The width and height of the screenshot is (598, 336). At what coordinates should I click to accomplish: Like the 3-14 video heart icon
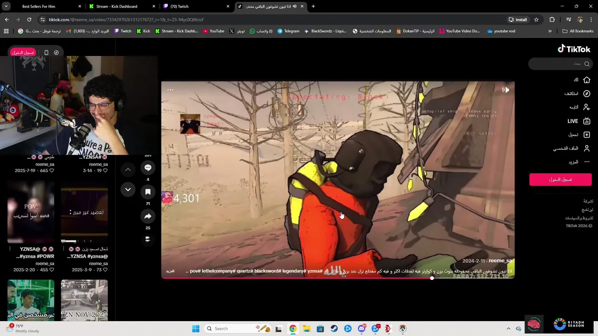[106, 171]
